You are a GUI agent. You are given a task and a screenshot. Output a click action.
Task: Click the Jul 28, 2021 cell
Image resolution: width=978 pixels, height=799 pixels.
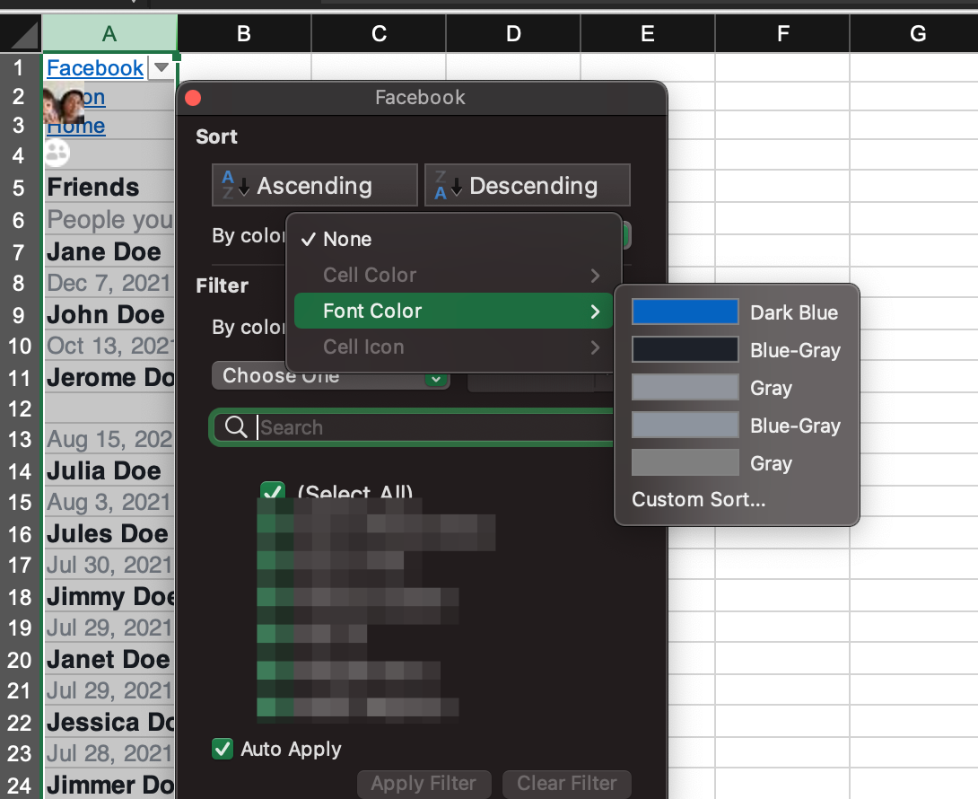tap(109, 753)
